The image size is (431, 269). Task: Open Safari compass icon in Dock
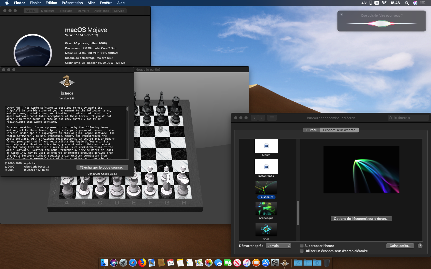pyautogui.click(x=133, y=263)
